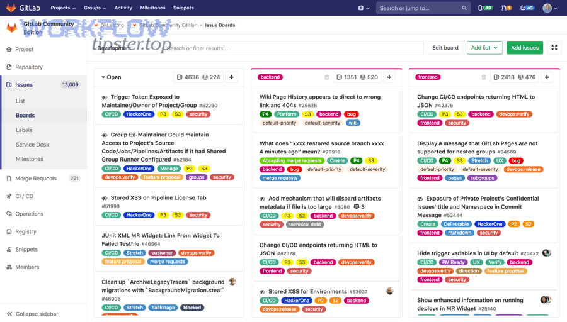Open Milestones in top navigation
Viewport: 567px width, 322px height.
tap(152, 8)
